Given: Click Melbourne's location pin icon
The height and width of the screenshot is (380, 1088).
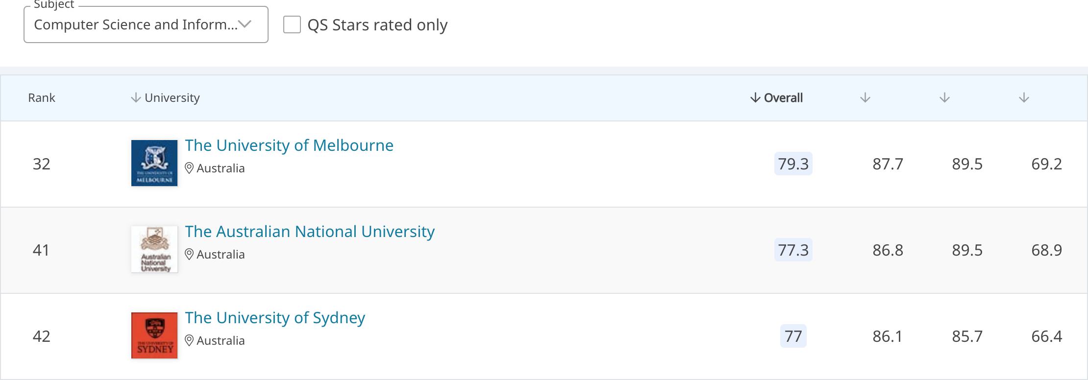Looking at the screenshot, I should click(x=189, y=168).
